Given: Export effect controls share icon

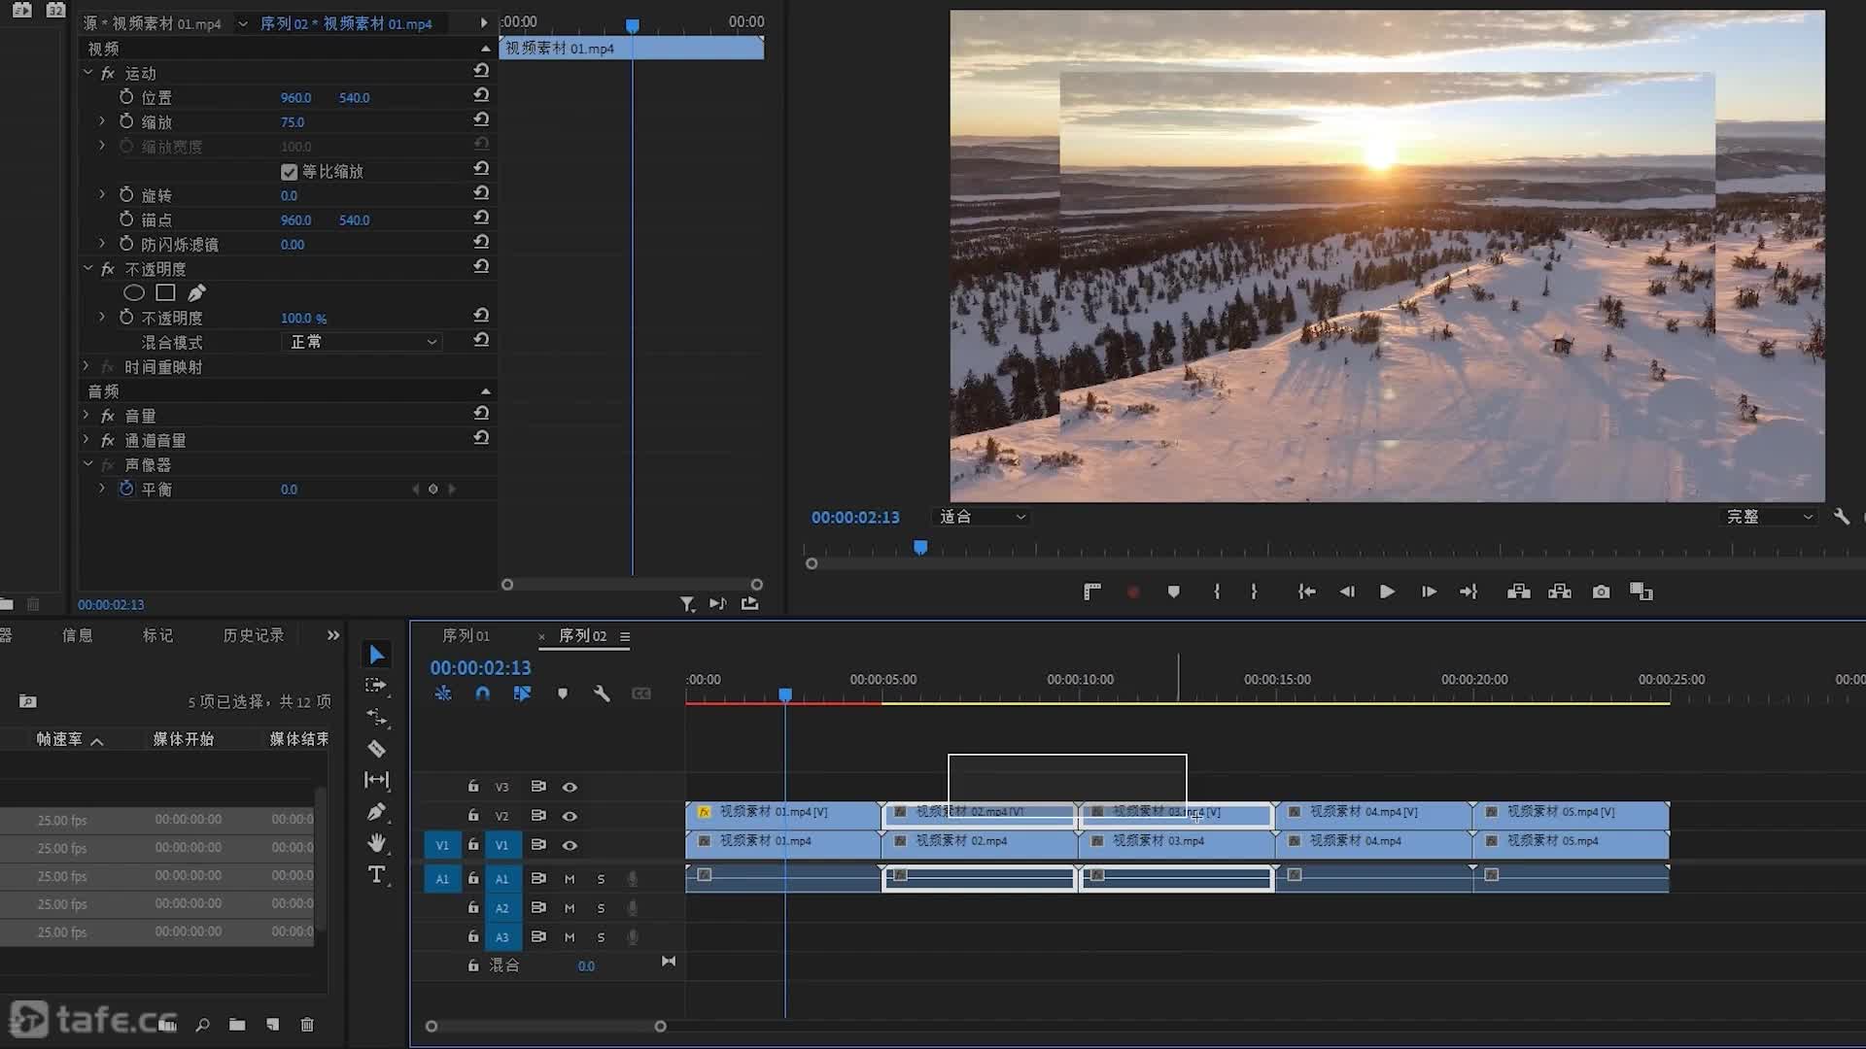Looking at the screenshot, I should coord(749,603).
